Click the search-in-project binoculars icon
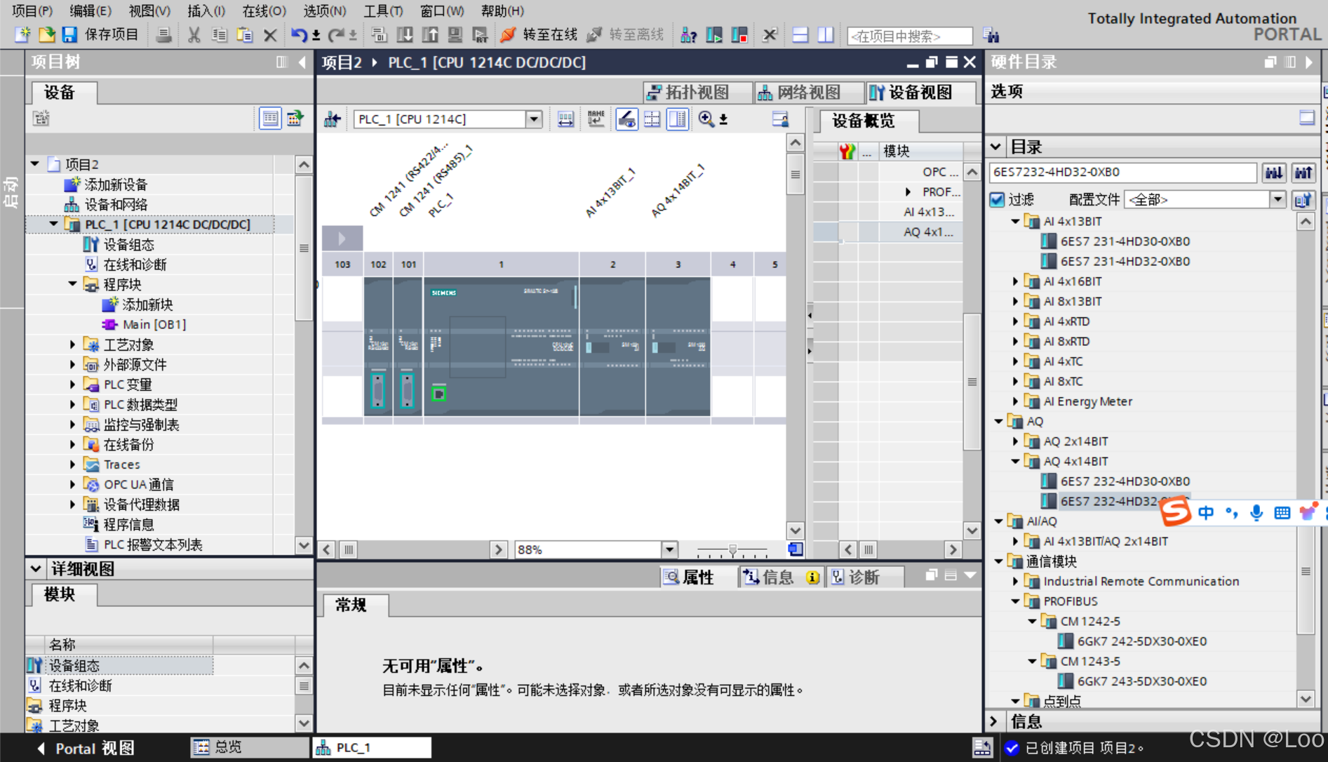 point(991,34)
